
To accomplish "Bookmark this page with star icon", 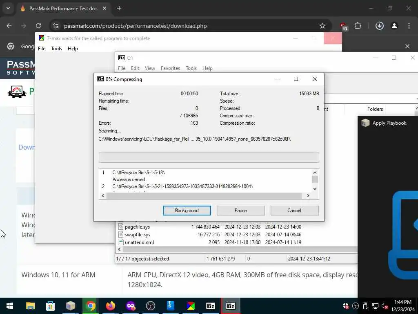I will pyautogui.click(x=322, y=26).
